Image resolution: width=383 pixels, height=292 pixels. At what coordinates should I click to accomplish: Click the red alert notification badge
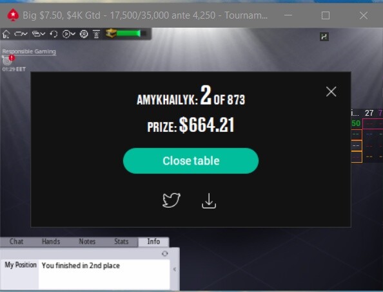12,58
